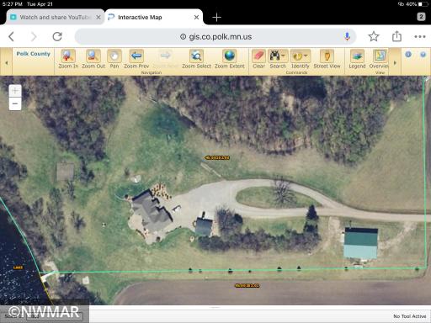Click upper parcel number label on map

[x=217, y=158]
